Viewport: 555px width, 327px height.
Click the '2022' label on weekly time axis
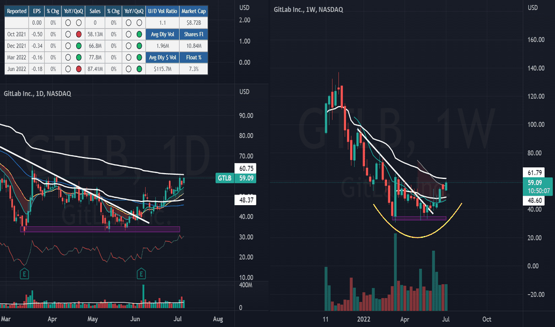click(363, 319)
